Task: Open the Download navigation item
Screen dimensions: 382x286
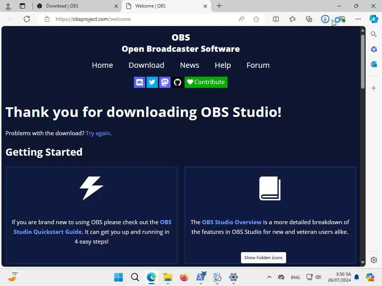Action: pos(146,65)
